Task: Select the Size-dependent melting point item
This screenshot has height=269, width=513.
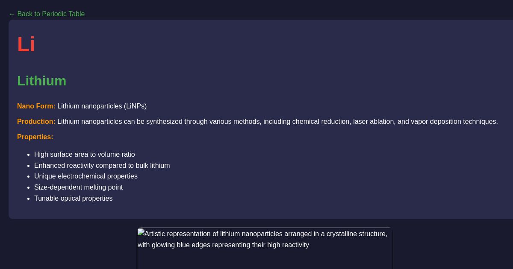Action: pyautogui.click(x=78, y=187)
